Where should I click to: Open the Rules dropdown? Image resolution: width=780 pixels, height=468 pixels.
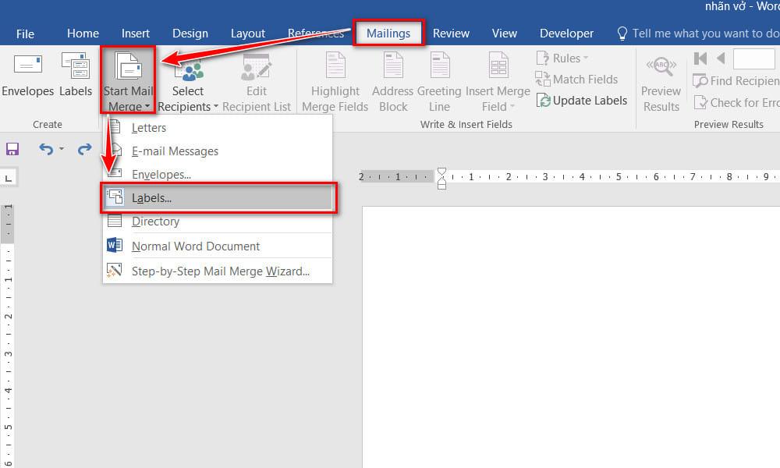(562, 58)
